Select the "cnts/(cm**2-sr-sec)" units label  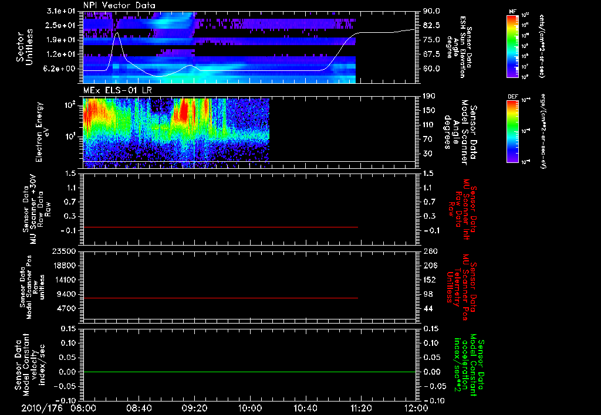[542, 46]
